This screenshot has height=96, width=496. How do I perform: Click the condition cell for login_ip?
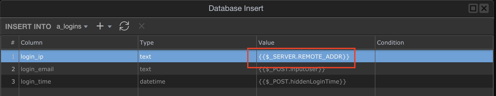[434, 57]
